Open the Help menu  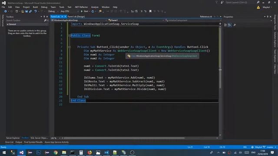[x=115, y=7]
